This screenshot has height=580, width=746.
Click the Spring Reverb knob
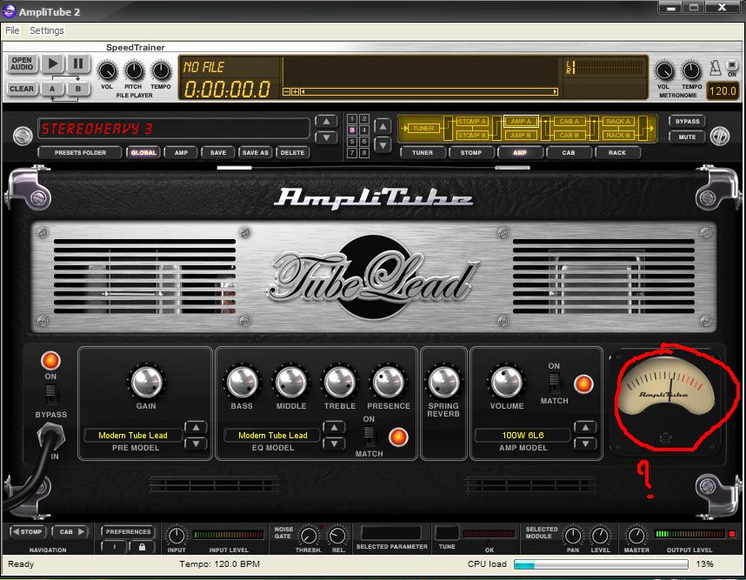coord(443,382)
